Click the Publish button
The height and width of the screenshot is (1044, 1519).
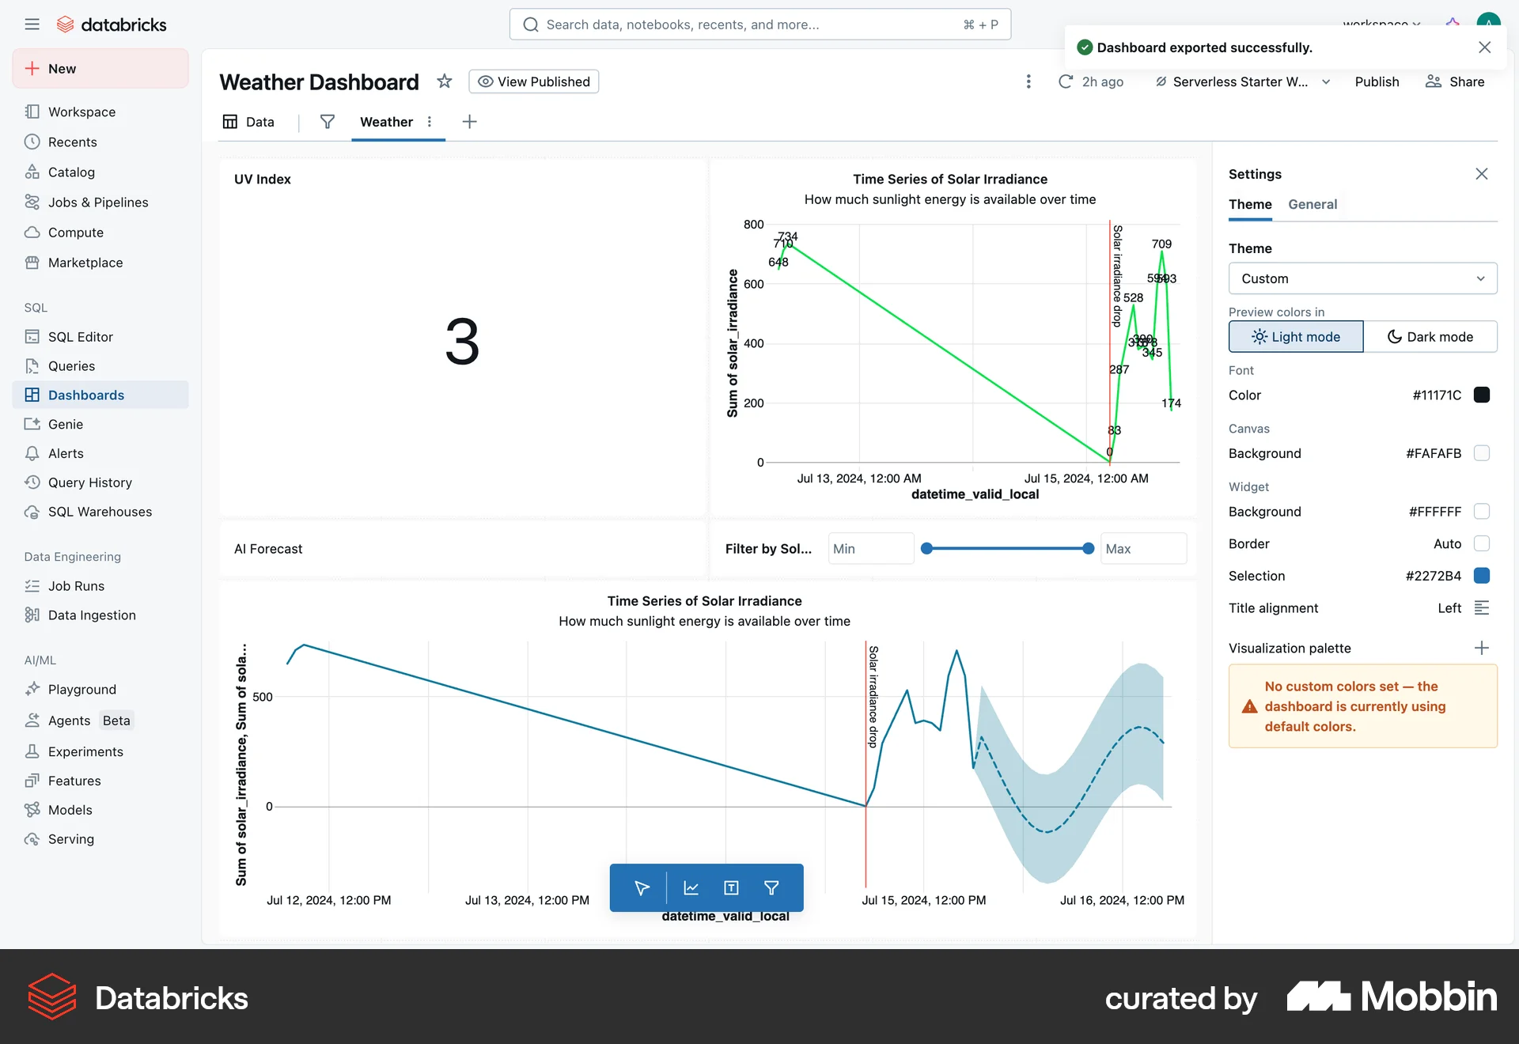click(x=1377, y=81)
